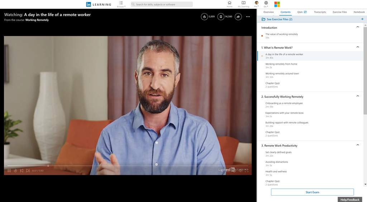367x202 pixels.
Task: Open the EN language dropdown
Action: (x=266, y=4)
